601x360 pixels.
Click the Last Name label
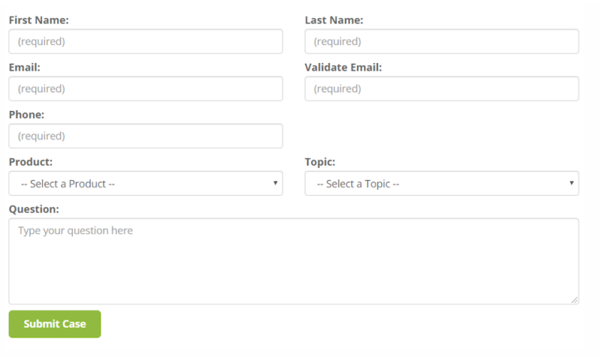pyautogui.click(x=334, y=20)
